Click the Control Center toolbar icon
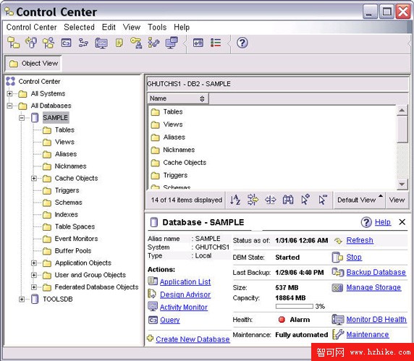The height and width of the screenshot is (361, 414). pyautogui.click(x=13, y=43)
